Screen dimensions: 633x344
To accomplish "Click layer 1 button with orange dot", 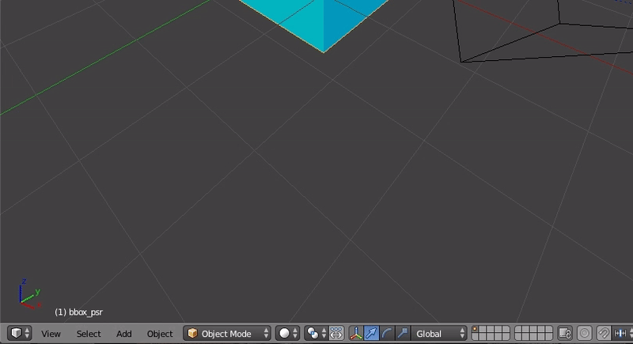I will click(x=476, y=330).
